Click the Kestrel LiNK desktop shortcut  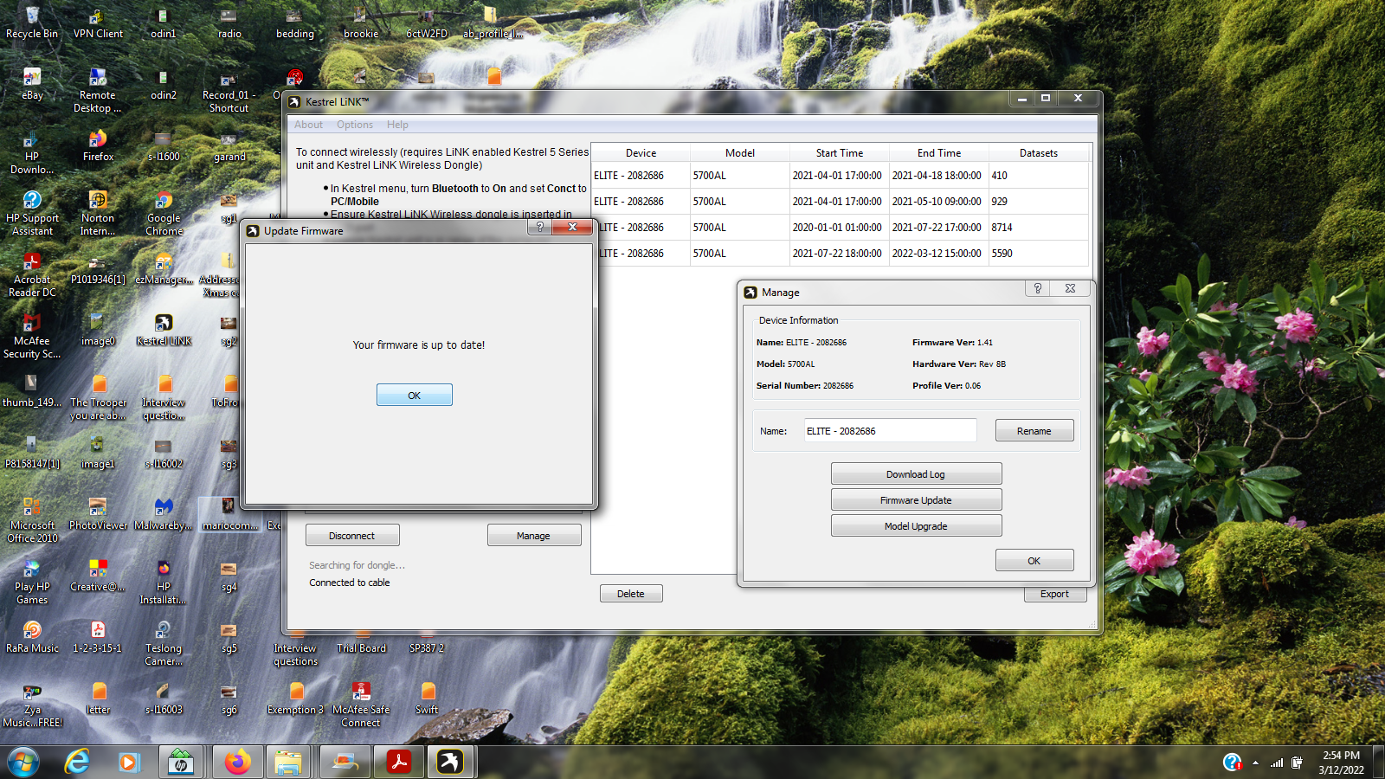pyautogui.click(x=164, y=329)
